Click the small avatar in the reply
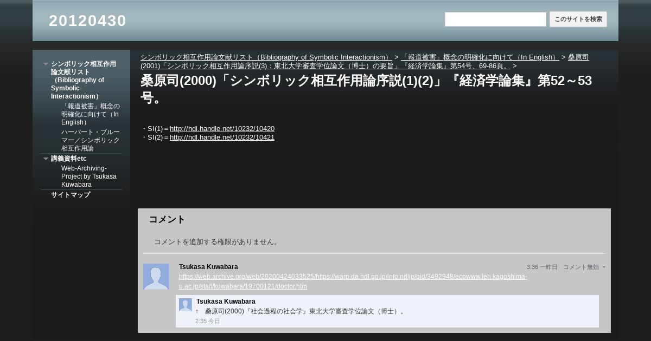This screenshot has width=651, height=341. (186, 305)
